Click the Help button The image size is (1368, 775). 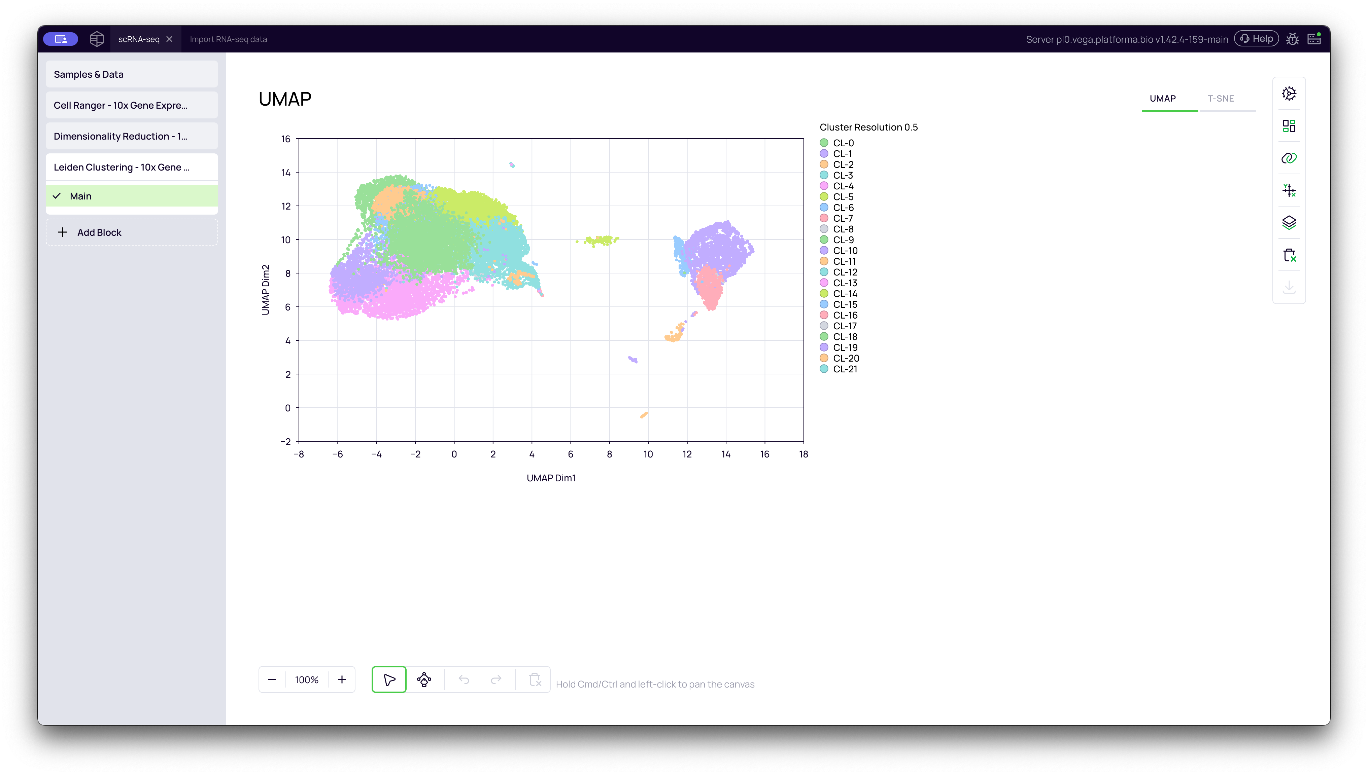coord(1256,38)
